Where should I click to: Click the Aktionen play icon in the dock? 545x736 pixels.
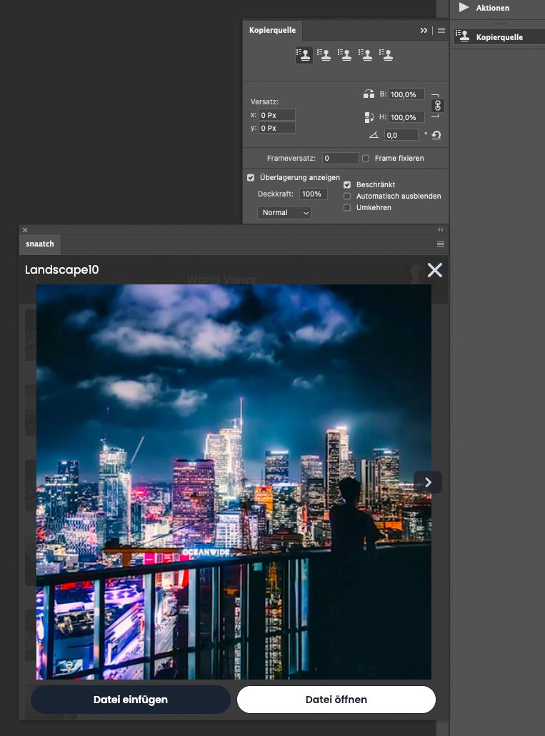point(464,8)
